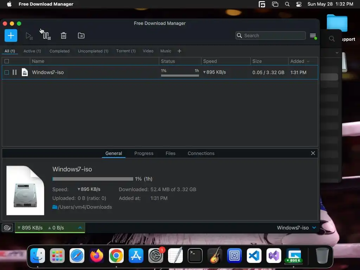The width and height of the screenshot is (360, 270).
Task: Open Finder from the dock
Action: (38, 256)
